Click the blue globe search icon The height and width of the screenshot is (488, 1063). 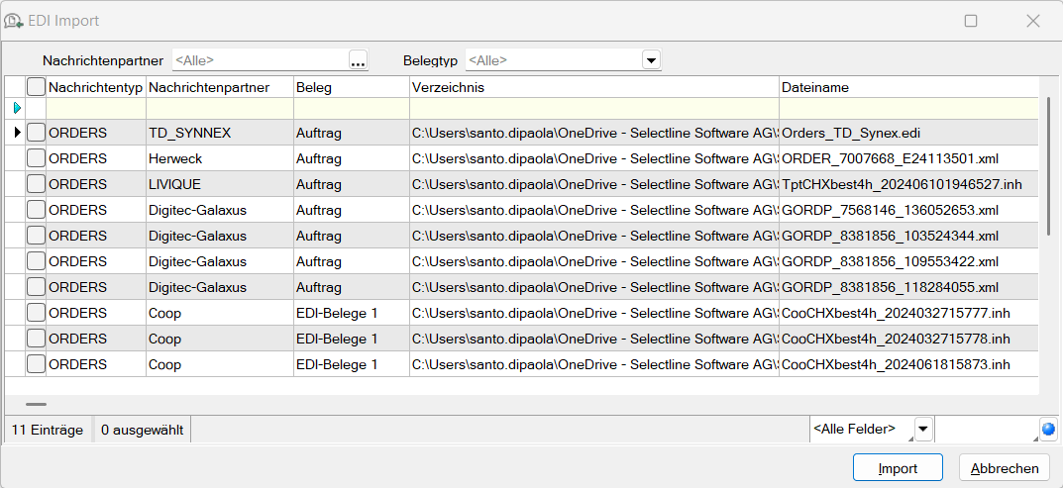tap(1048, 430)
